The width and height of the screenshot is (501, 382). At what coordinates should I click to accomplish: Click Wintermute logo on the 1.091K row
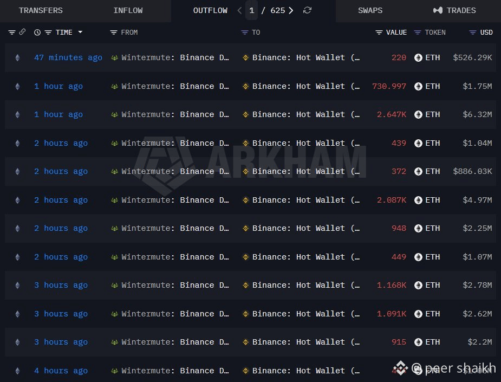[114, 314]
